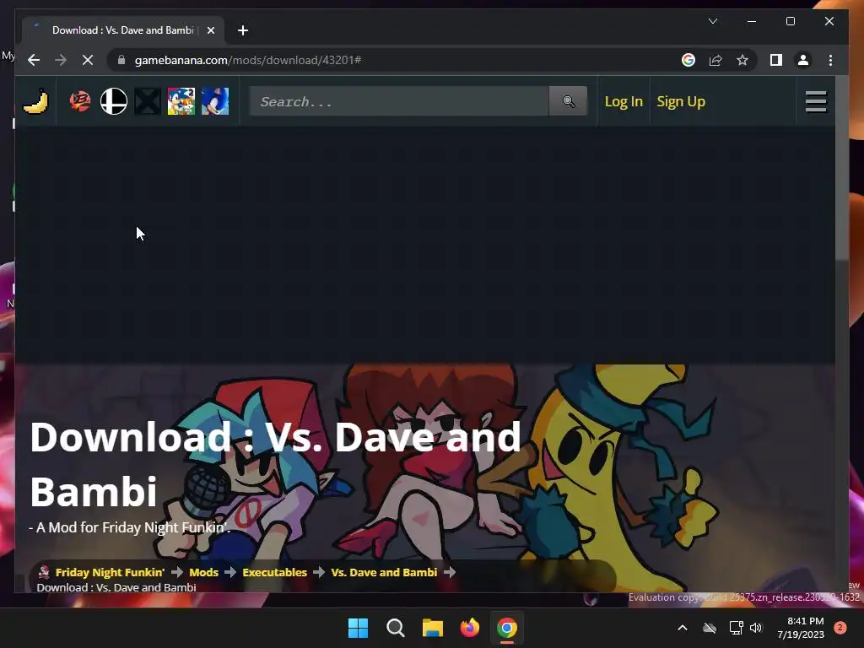Open File Explorer from the taskbar
Image resolution: width=864 pixels, height=648 pixels.
(x=433, y=628)
